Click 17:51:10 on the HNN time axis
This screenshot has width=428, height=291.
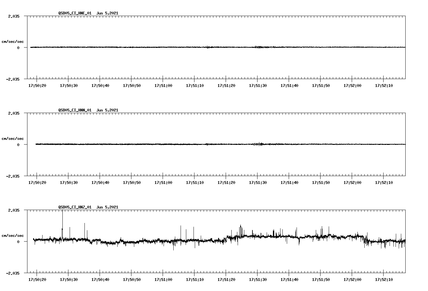195,183
